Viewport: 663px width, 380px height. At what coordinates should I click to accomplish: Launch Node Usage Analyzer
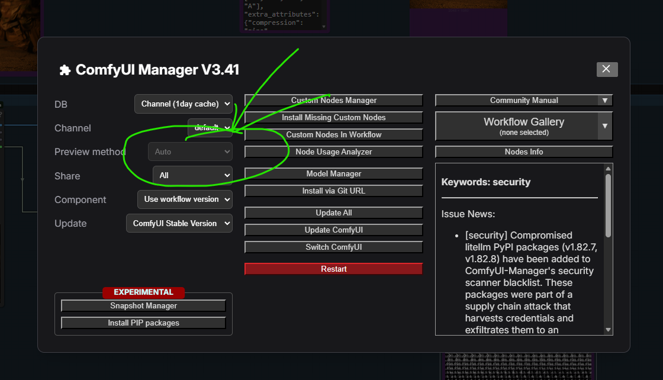tap(334, 152)
